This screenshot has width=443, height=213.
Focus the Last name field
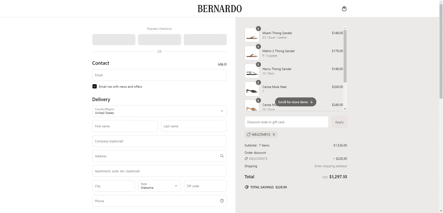click(x=194, y=126)
